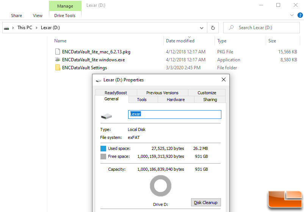Sort by the Date modified column header

click(180, 41)
